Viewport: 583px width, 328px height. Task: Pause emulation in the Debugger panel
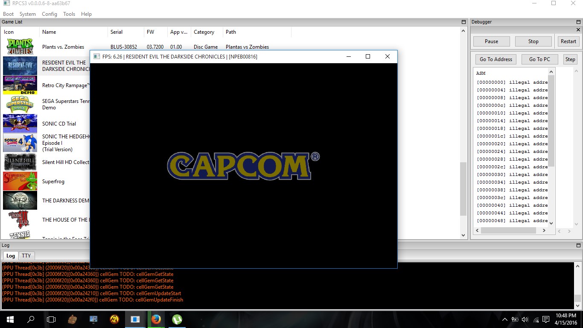click(491, 41)
